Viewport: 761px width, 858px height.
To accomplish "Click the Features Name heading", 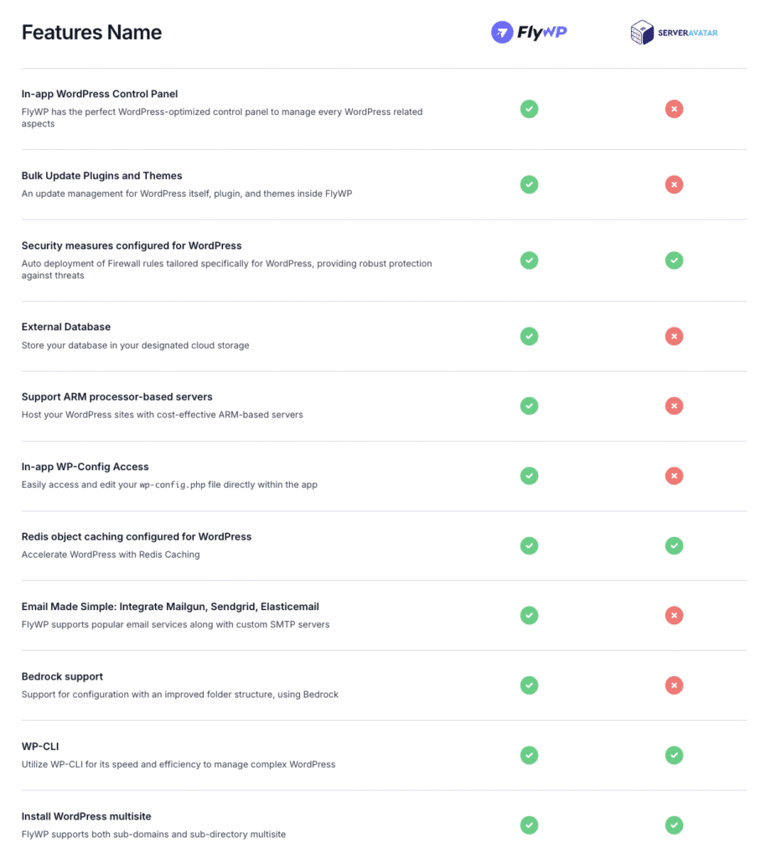I will 91,33.
